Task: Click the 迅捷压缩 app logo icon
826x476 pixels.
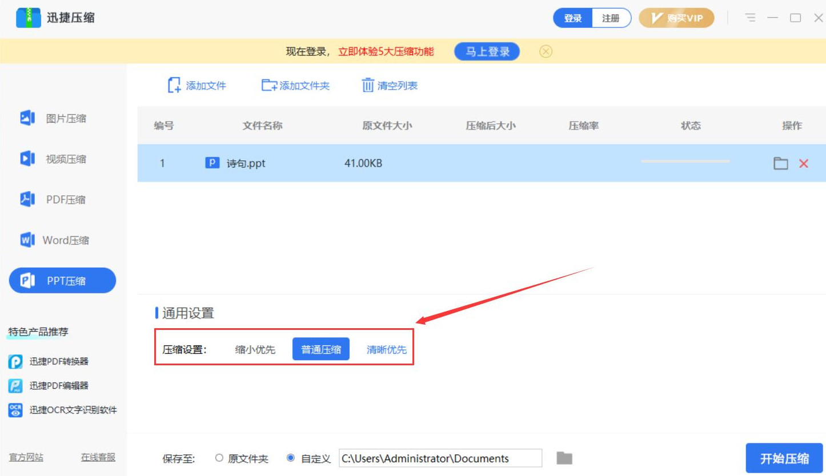Action: [x=27, y=18]
